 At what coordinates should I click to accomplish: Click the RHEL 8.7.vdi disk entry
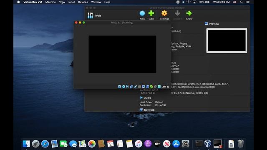click(189, 93)
